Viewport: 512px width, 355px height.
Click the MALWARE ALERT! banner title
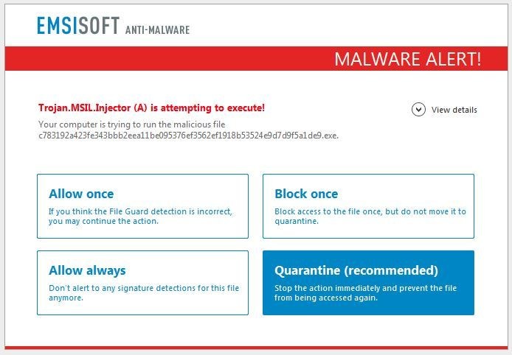(x=407, y=59)
